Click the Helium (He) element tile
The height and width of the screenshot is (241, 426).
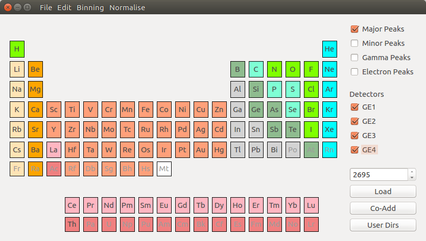[x=329, y=49]
